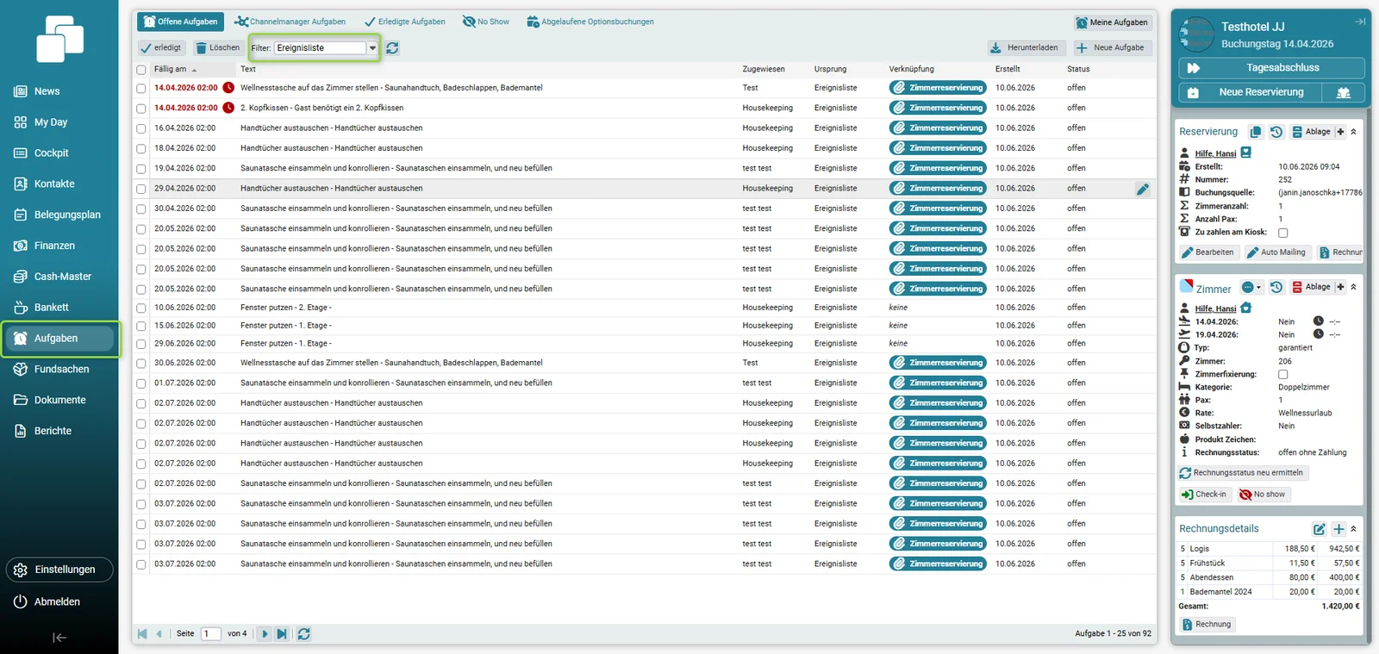Image resolution: width=1379 pixels, height=654 pixels.
Task: Click the refresh icon next to Filter
Action: point(392,48)
